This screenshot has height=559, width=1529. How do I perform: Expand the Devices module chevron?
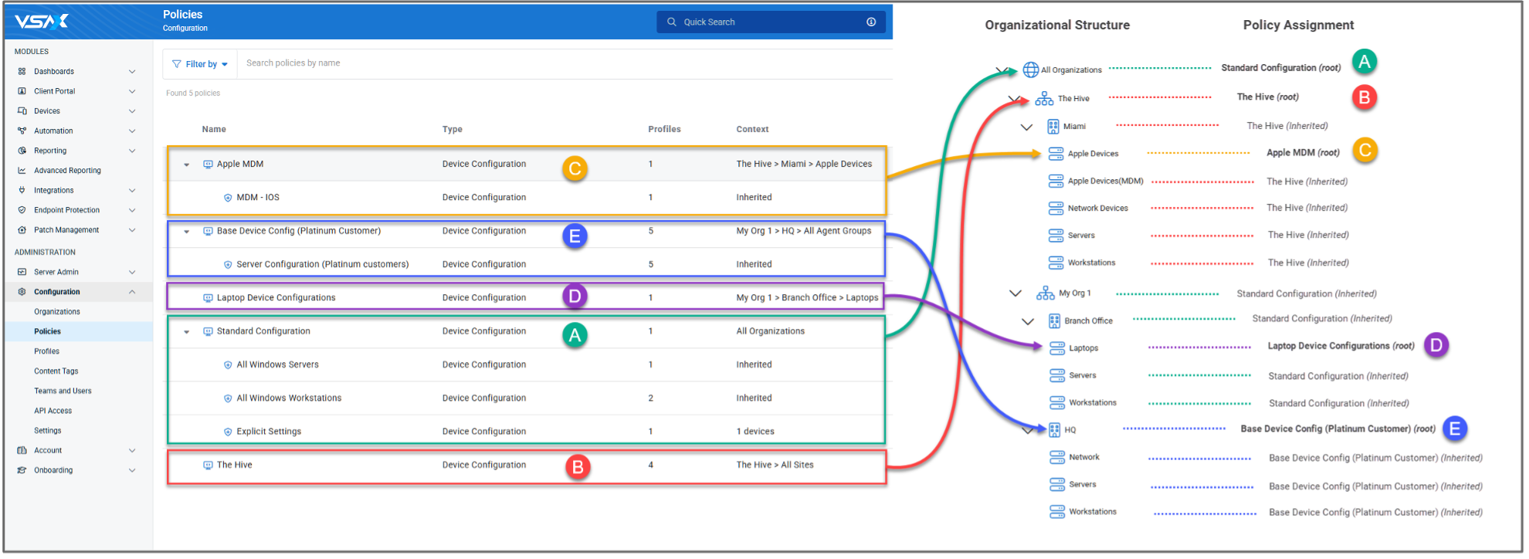[x=132, y=111]
